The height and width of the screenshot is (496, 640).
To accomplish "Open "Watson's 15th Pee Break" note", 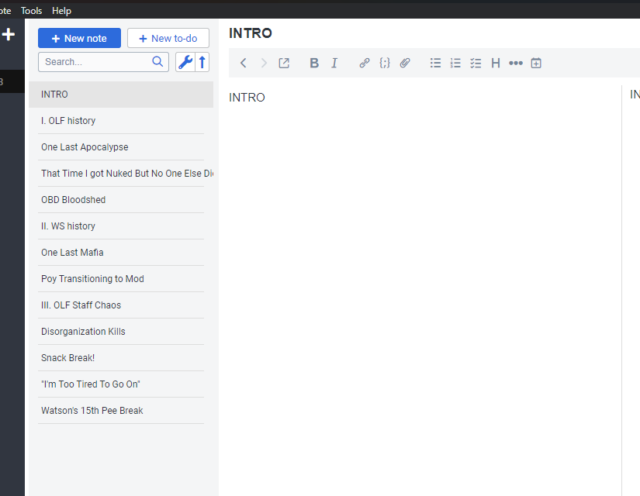I will click(121, 410).
